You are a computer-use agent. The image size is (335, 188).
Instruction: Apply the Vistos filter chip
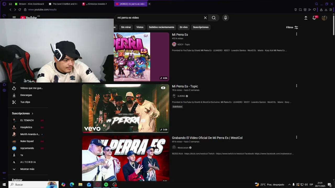pyautogui.click(x=140, y=27)
